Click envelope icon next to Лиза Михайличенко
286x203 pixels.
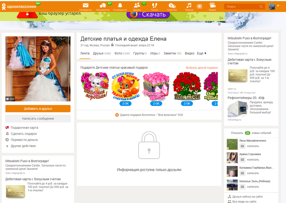point(242,147)
